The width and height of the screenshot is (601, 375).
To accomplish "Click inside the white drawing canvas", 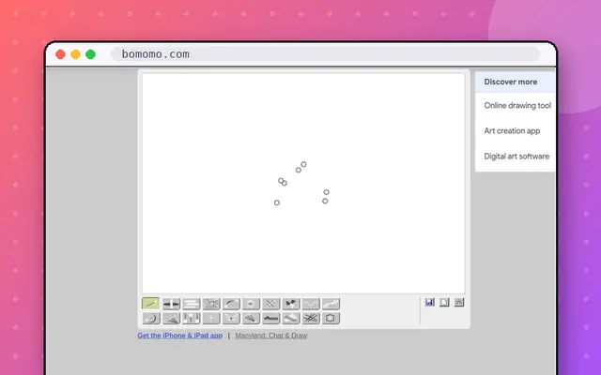I will [x=303, y=184].
